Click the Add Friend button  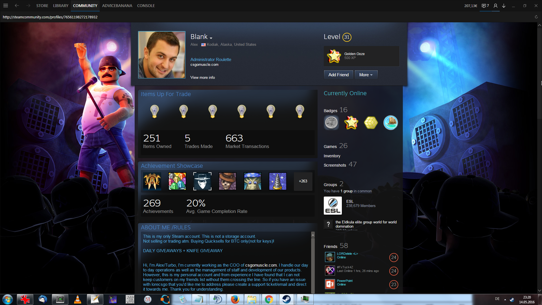(x=338, y=75)
